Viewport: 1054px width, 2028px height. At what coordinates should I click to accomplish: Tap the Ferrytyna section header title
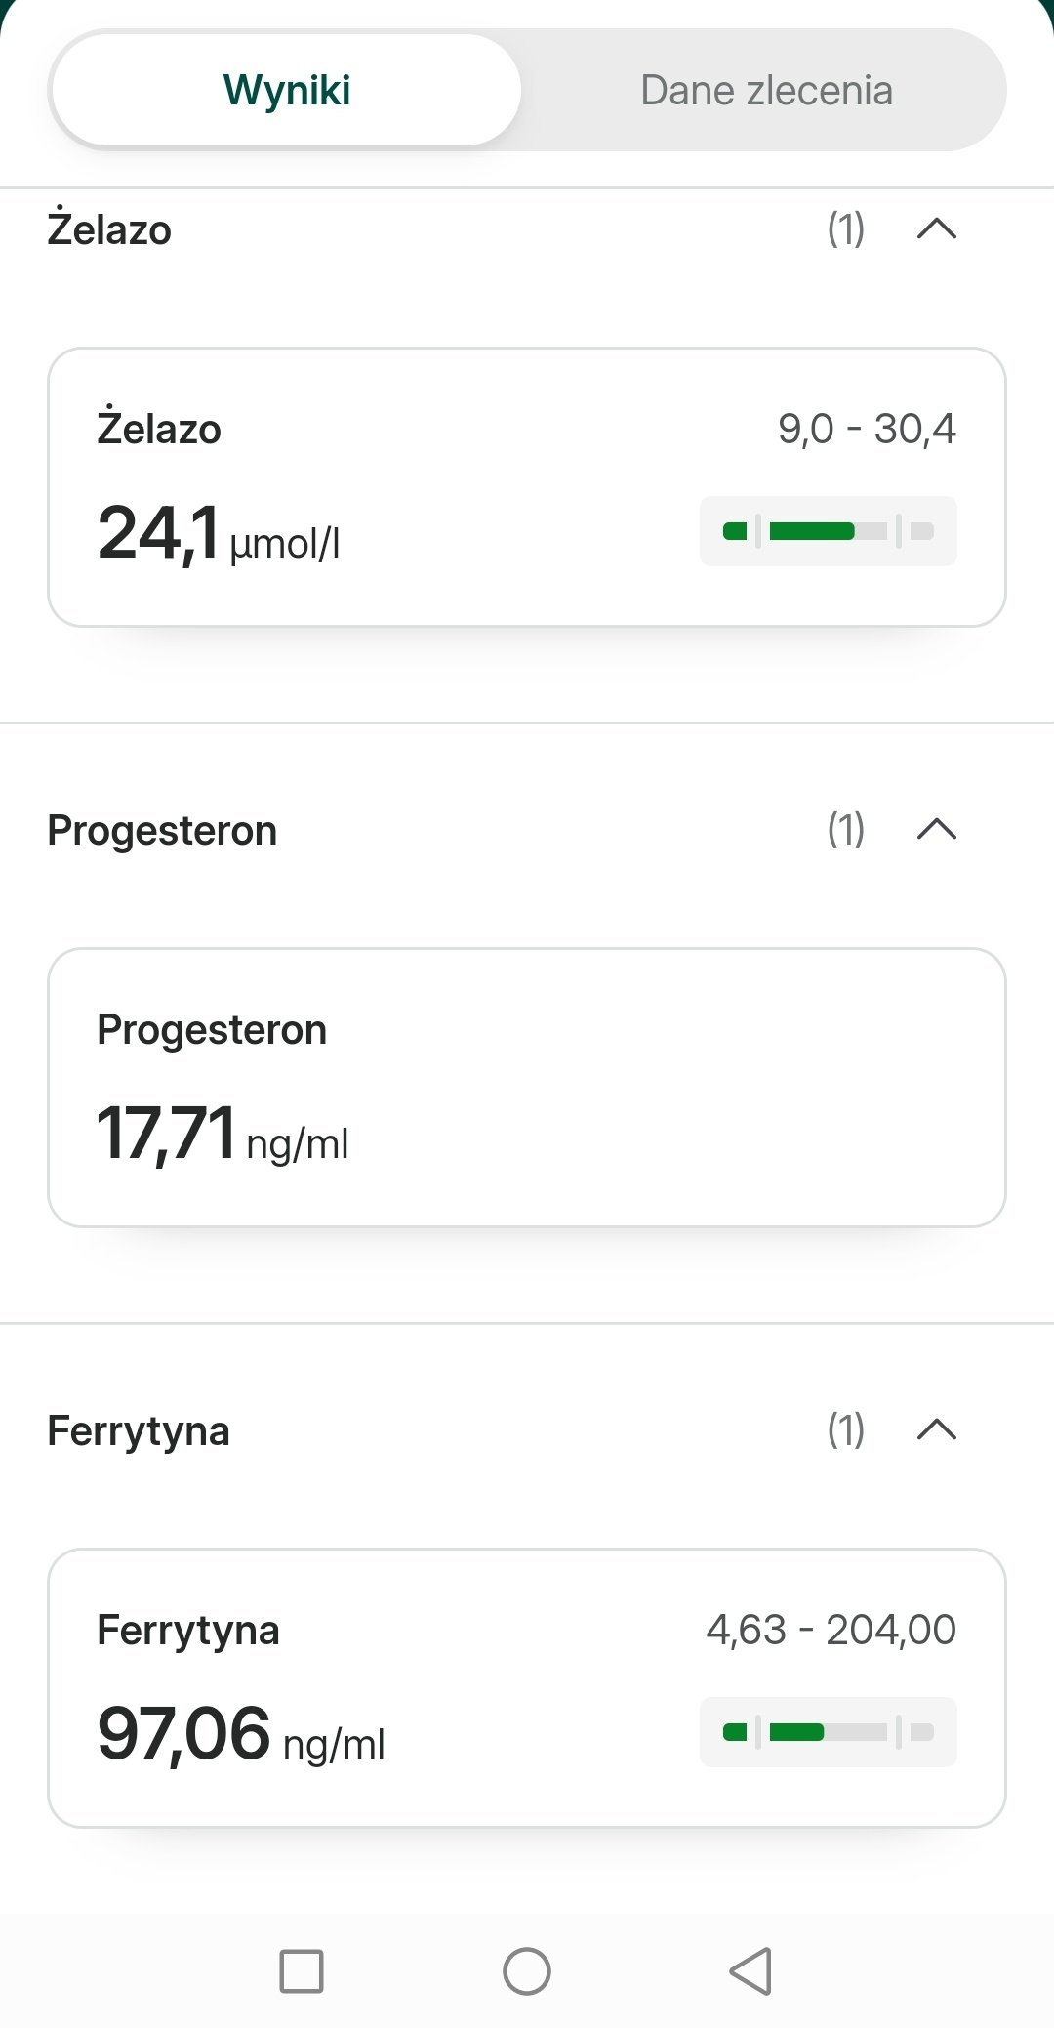click(139, 1431)
